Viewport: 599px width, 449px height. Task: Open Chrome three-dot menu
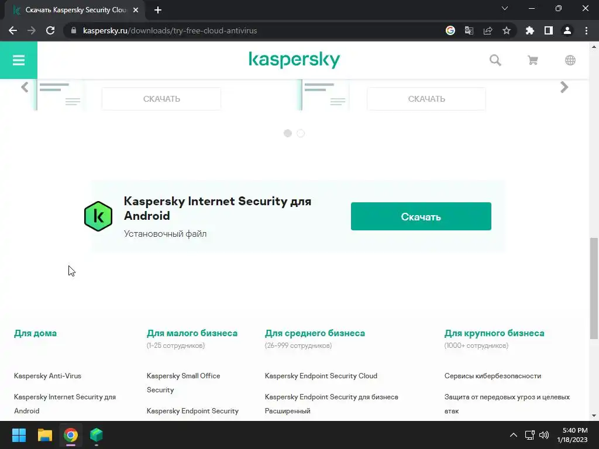pos(586,30)
